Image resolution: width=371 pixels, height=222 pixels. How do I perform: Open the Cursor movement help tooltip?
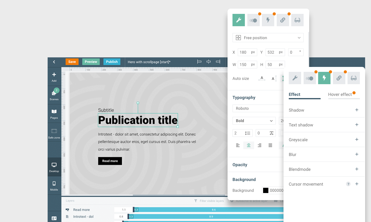click(x=348, y=184)
